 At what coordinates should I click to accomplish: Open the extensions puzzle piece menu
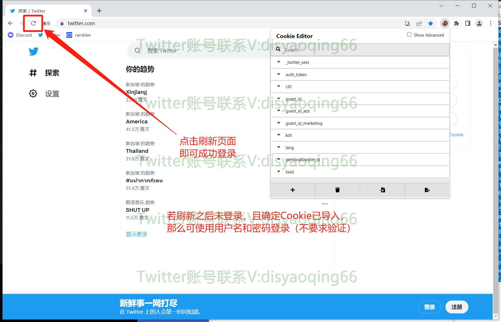(456, 23)
